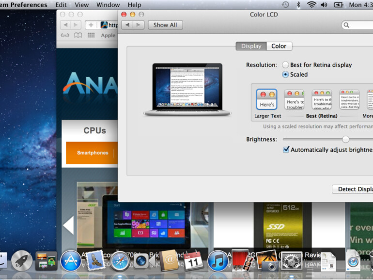Open Safari Reading List glasses icon
The height and width of the screenshot is (280, 373).
click(x=65, y=35)
